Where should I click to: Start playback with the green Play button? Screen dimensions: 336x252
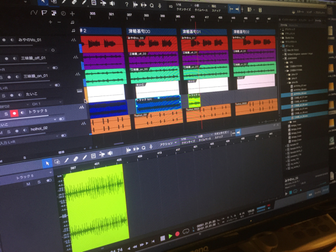(170, 236)
